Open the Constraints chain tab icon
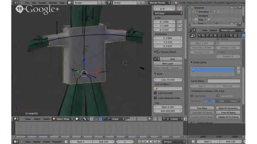 pyautogui.click(x=219, y=36)
